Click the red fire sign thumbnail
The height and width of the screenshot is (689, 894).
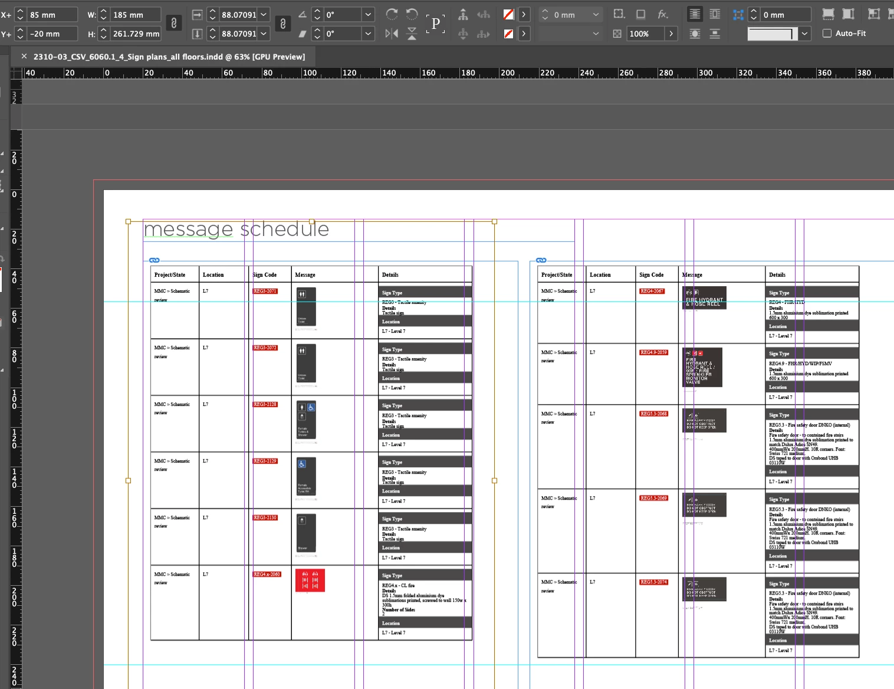coord(310,580)
